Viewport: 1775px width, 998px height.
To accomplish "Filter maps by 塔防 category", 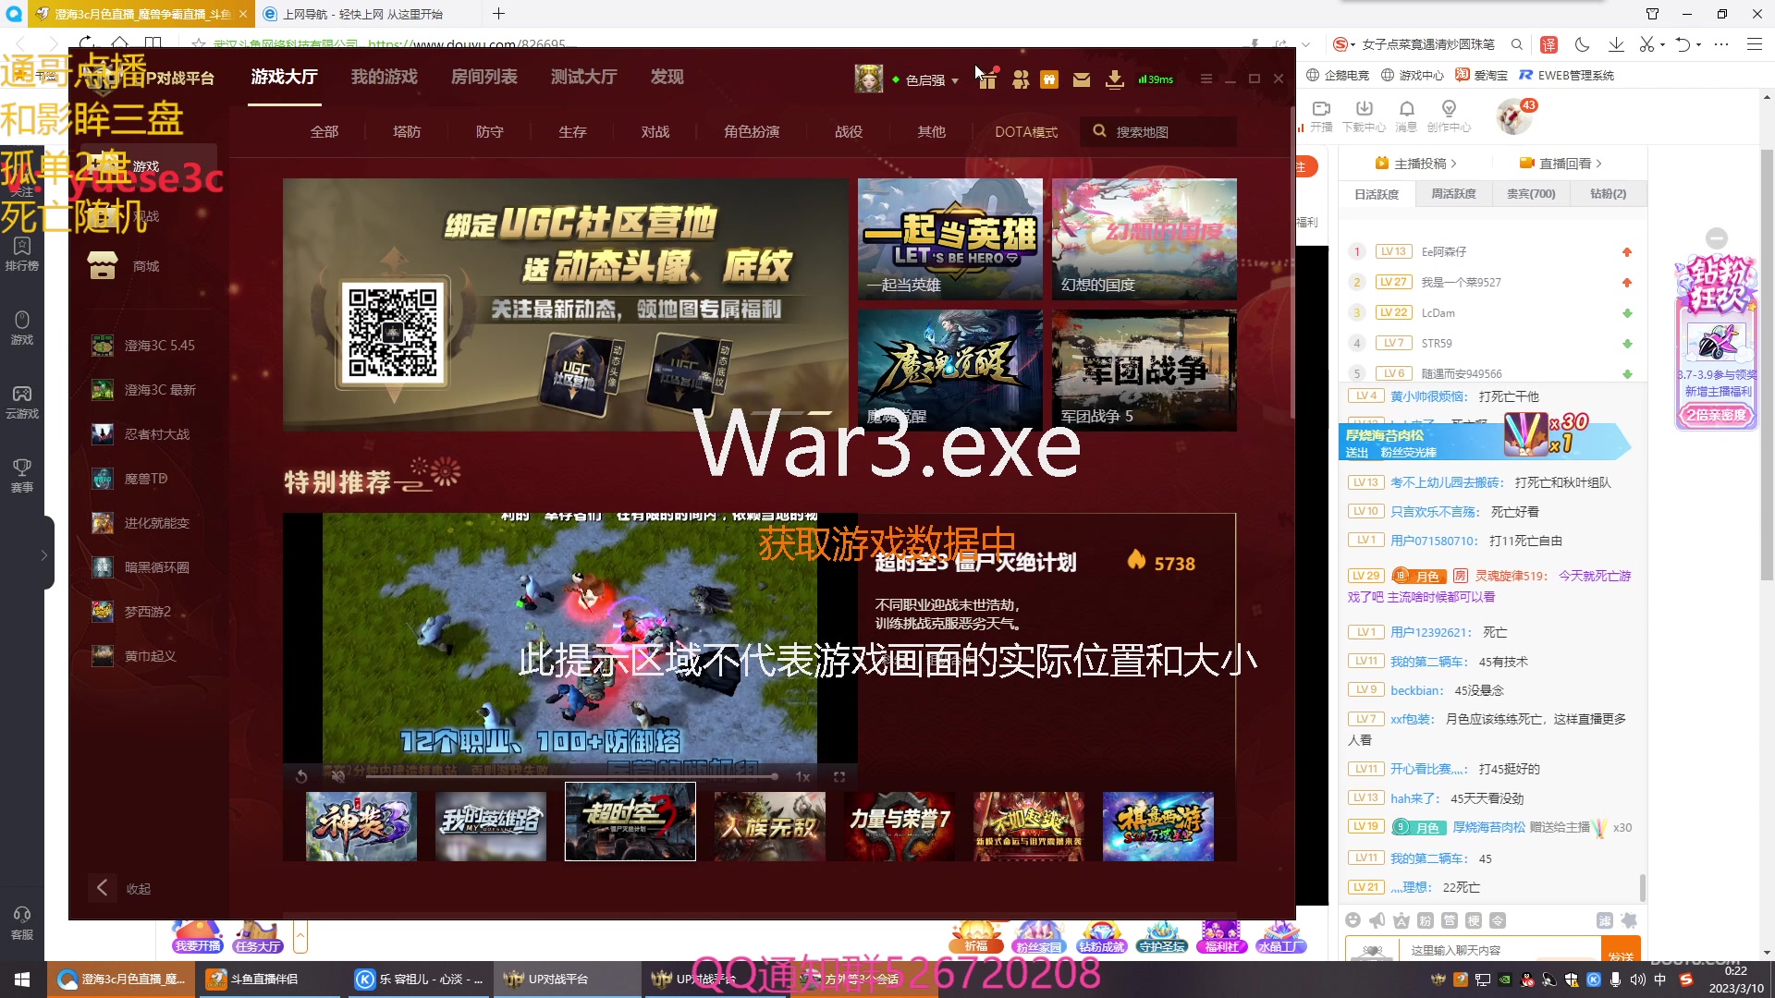I will 407,131.
